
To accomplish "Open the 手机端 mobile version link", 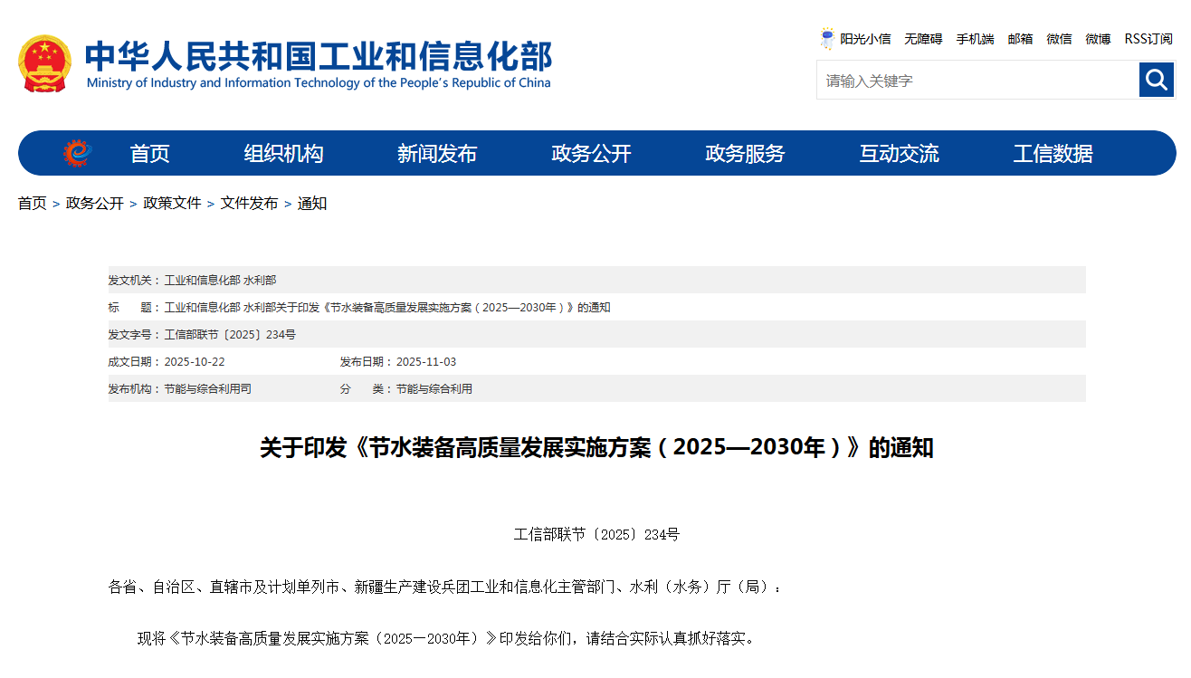I will click(975, 39).
